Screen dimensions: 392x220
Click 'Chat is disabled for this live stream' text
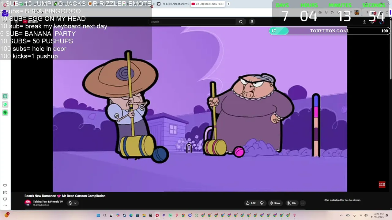tap(342, 200)
